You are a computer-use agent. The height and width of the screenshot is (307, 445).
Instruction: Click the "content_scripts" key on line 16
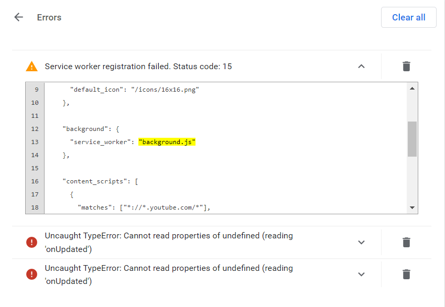(94, 181)
